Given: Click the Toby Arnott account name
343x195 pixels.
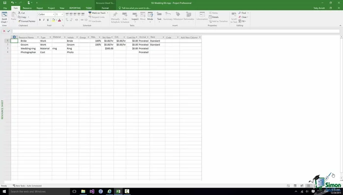Looking at the screenshot, I should coord(319,8).
